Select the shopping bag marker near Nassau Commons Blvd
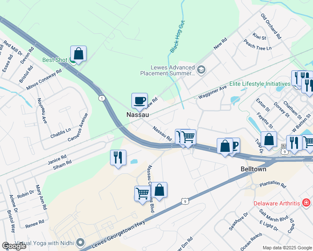Screen dimensions: 313x251 (159, 190)
